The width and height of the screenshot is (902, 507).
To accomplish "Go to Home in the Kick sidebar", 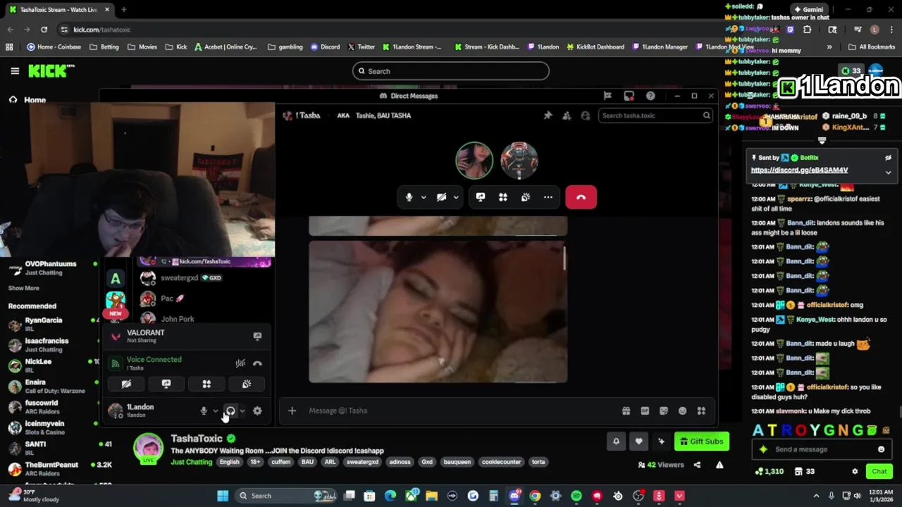I will tap(27, 100).
